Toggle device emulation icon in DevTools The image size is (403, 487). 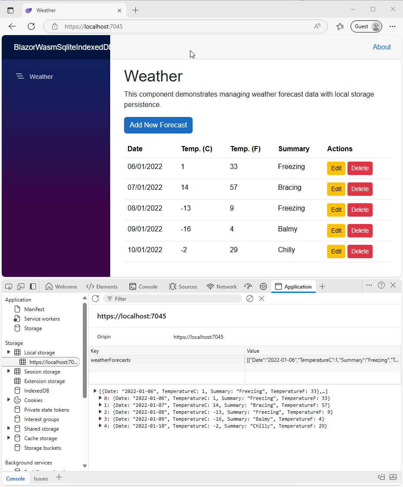[x=21, y=286]
